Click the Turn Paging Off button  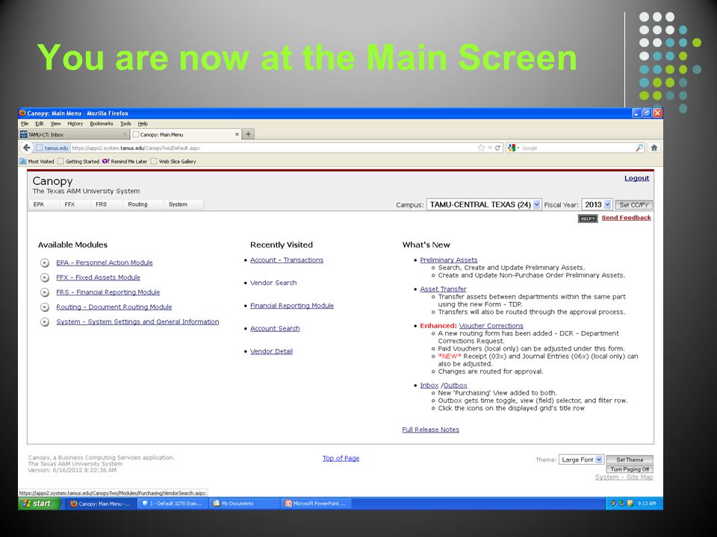[630, 469]
